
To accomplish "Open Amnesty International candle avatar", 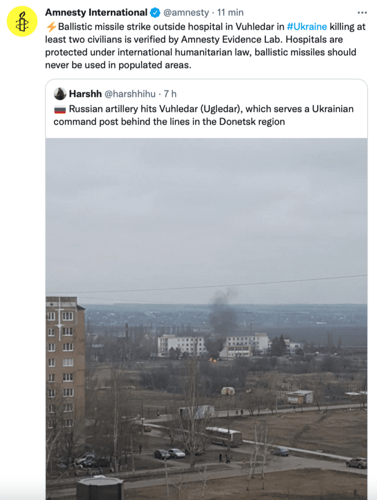I will 22,21.
